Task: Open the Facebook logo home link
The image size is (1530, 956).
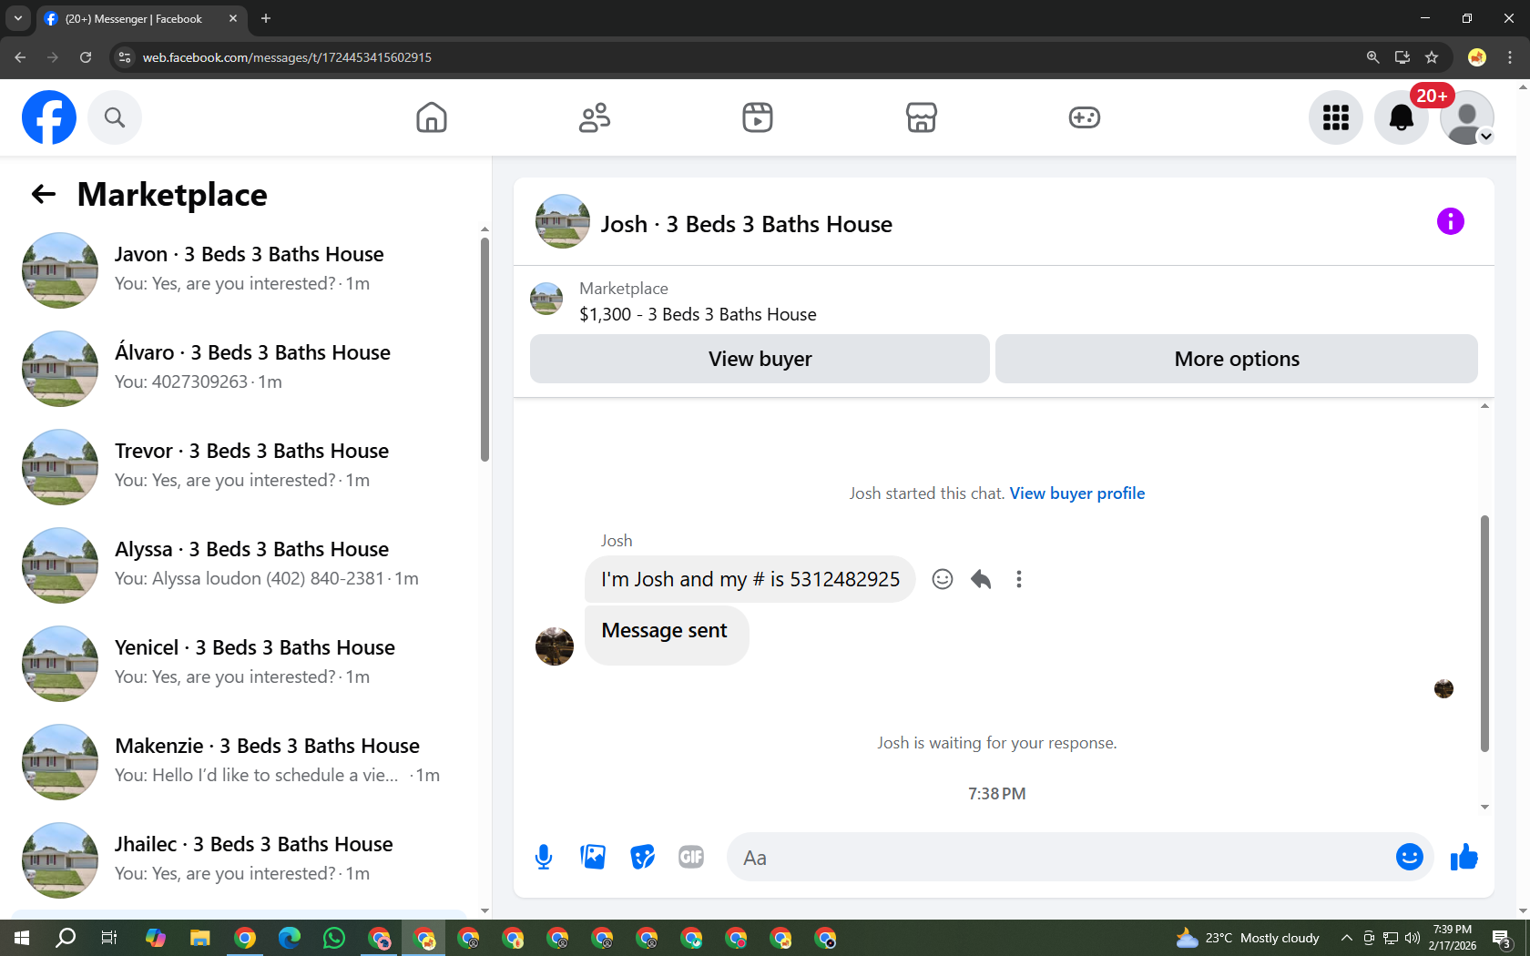Action: point(49,117)
